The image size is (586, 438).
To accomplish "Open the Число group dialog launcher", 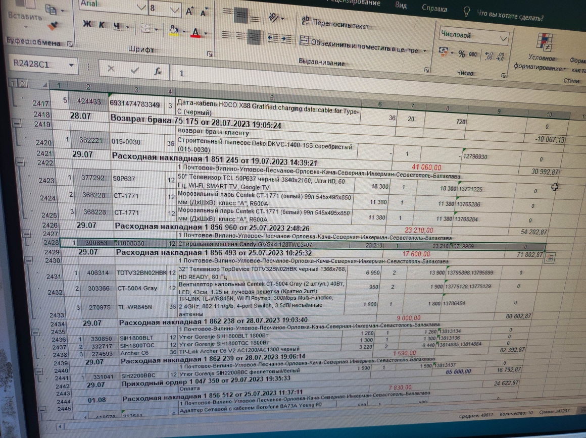I will (504, 75).
